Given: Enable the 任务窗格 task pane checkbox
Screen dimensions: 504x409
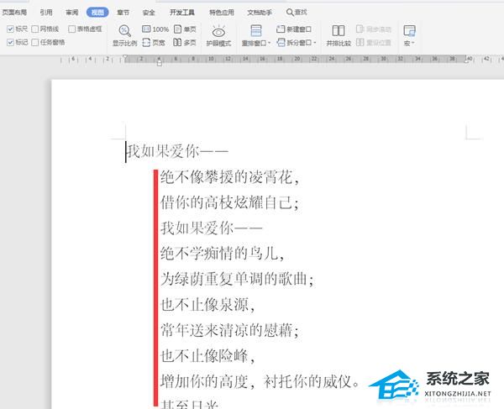Looking at the screenshot, I should [x=35, y=42].
